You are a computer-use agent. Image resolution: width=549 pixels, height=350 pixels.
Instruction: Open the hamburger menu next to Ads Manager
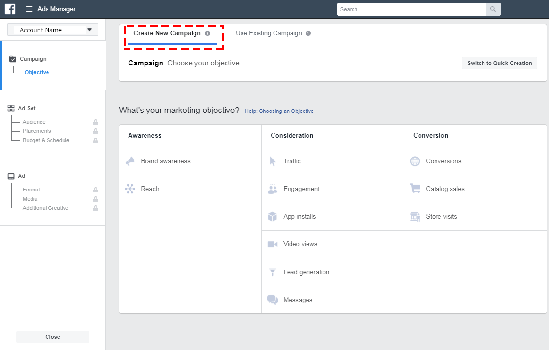[30, 9]
